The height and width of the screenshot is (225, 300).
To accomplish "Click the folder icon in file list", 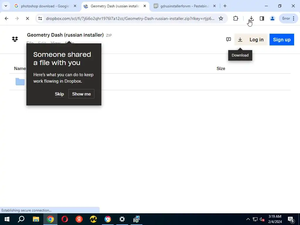I will coord(20,82).
